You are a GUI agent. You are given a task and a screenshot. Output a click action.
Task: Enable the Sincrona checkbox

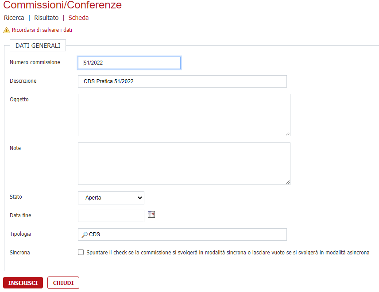click(81, 253)
